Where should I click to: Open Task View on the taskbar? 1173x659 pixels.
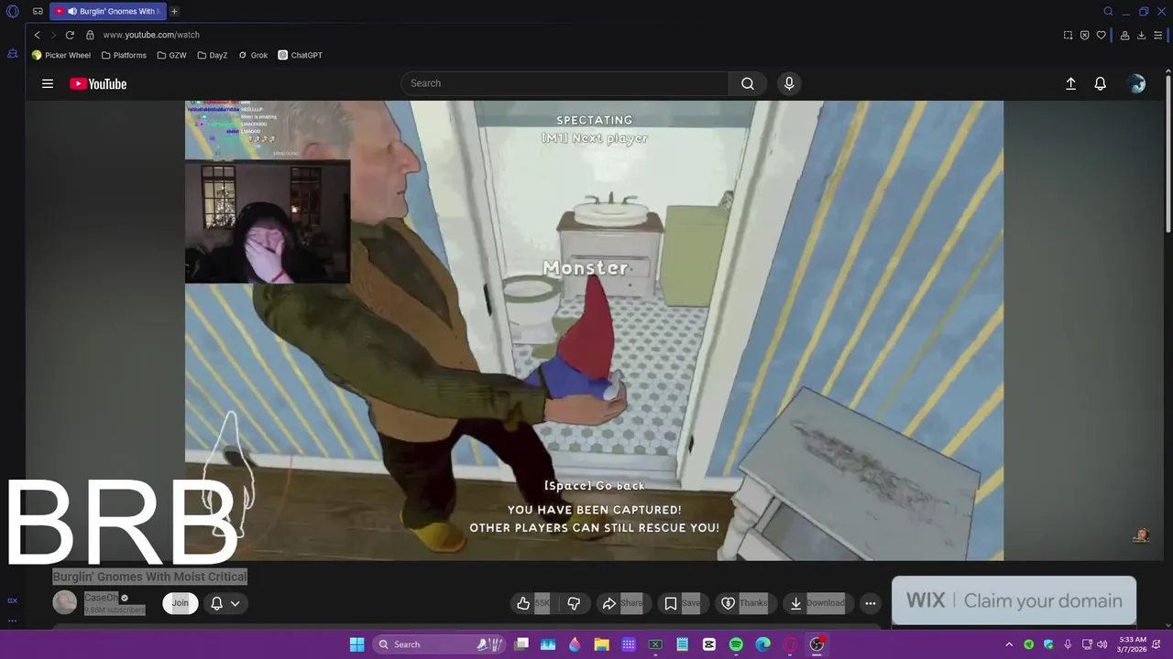[521, 644]
